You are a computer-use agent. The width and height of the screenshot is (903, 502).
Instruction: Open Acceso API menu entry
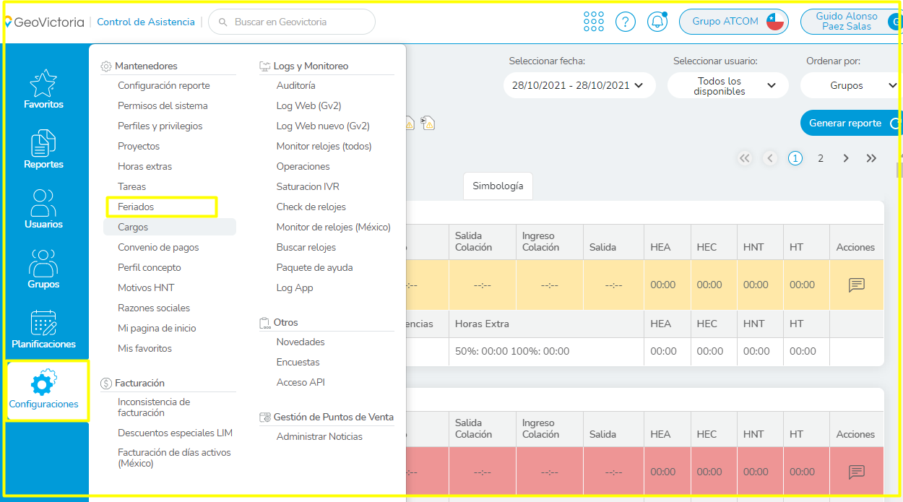(301, 382)
